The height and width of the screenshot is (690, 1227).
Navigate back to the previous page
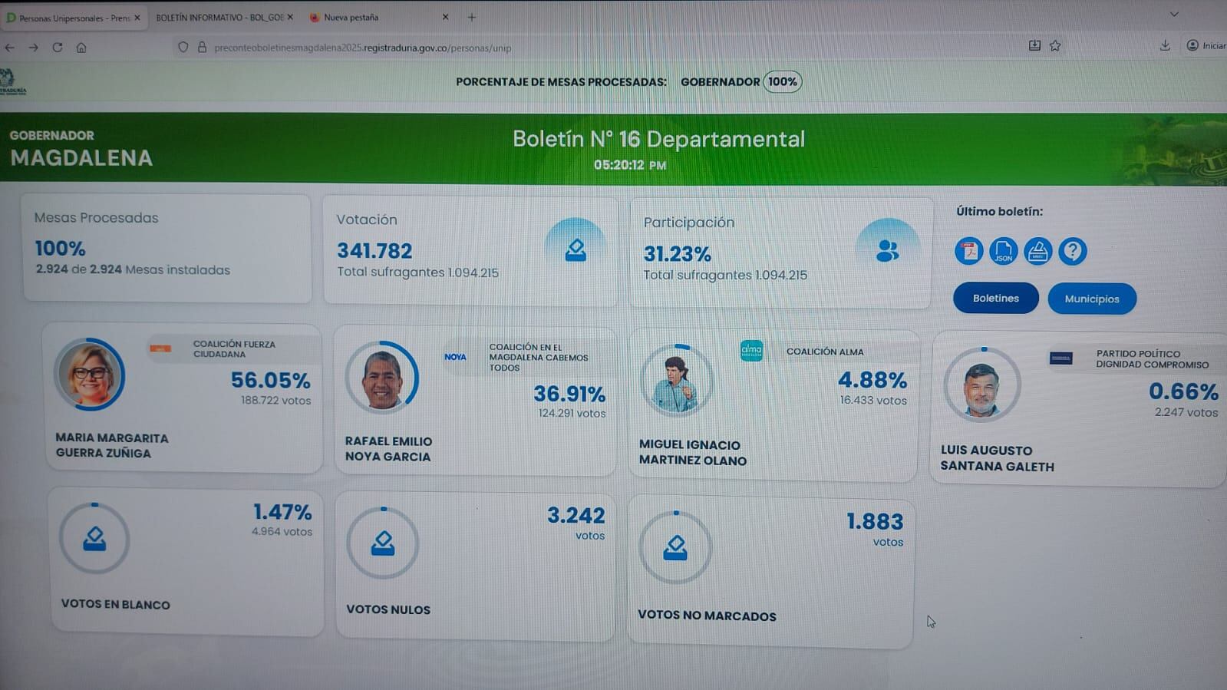[10, 48]
